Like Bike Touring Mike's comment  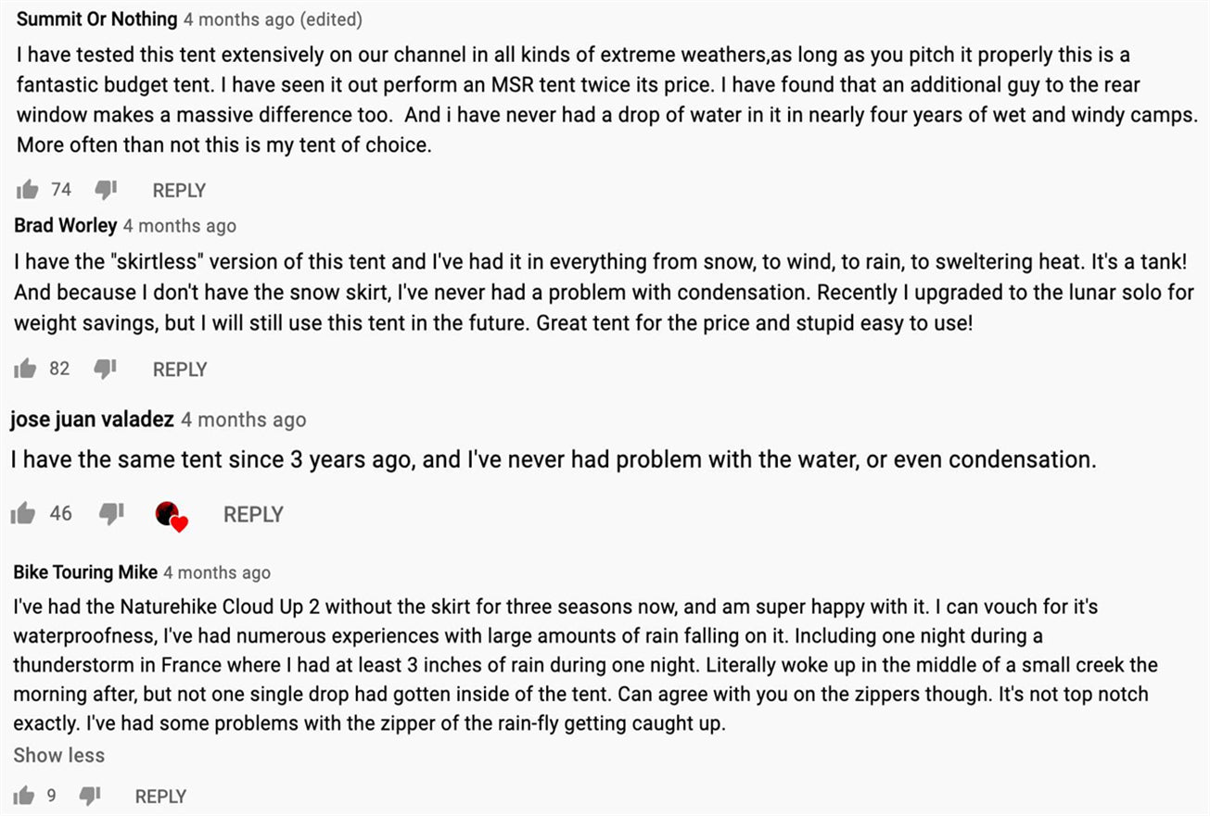point(23,797)
